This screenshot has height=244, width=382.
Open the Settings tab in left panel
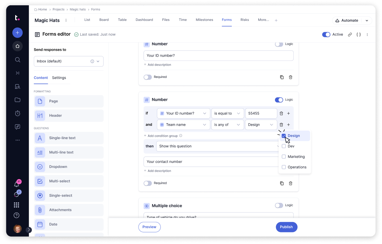pos(59,78)
